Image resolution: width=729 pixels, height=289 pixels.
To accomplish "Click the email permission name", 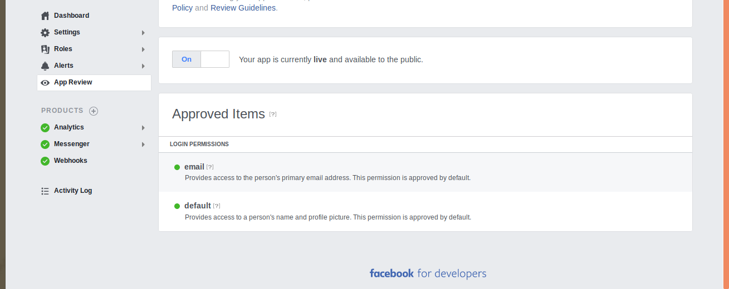I will tap(194, 167).
